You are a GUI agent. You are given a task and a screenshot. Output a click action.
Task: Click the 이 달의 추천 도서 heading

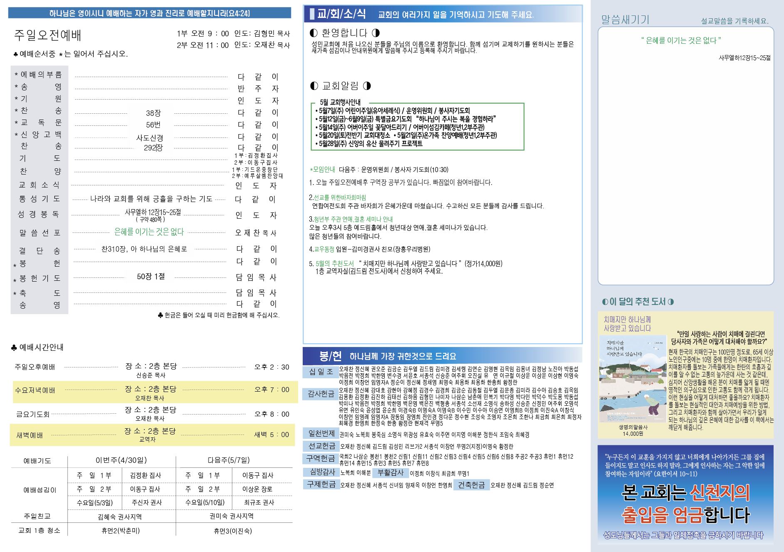(x=638, y=302)
